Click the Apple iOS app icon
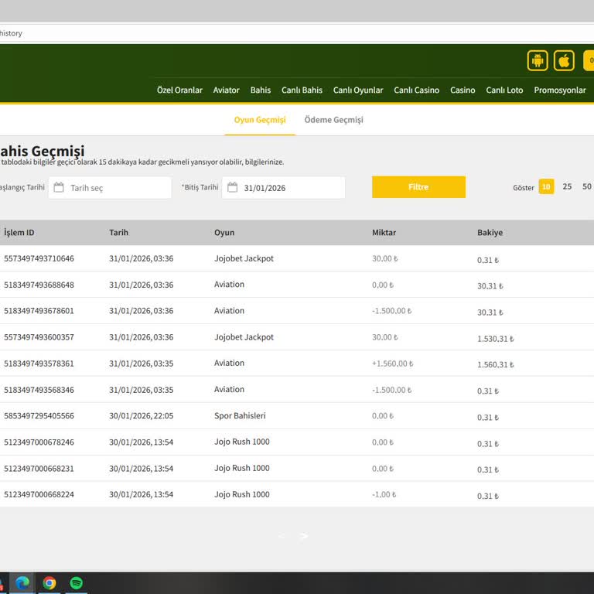The height and width of the screenshot is (594, 594). [x=564, y=60]
